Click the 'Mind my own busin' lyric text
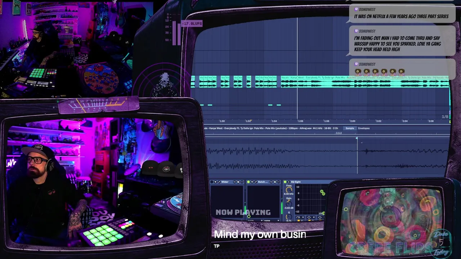The height and width of the screenshot is (259, 461). click(260, 235)
